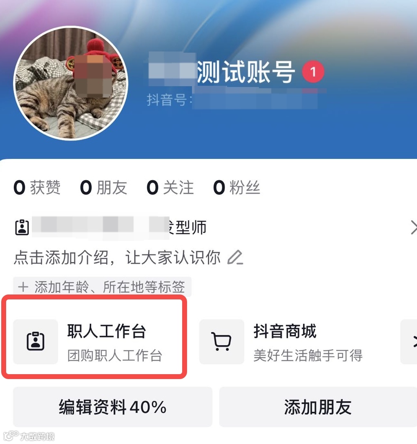417x444 pixels.
Task: Open 职人工作台 workbench entry
Action: (x=94, y=341)
